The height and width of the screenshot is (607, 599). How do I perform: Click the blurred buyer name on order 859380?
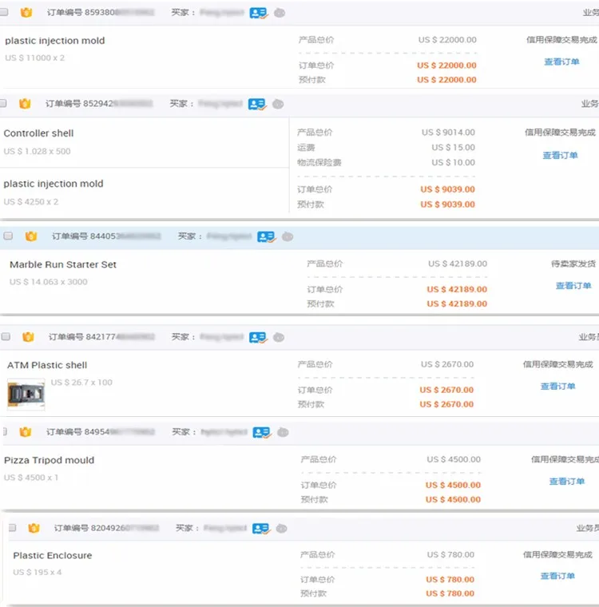[x=222, y=13]
